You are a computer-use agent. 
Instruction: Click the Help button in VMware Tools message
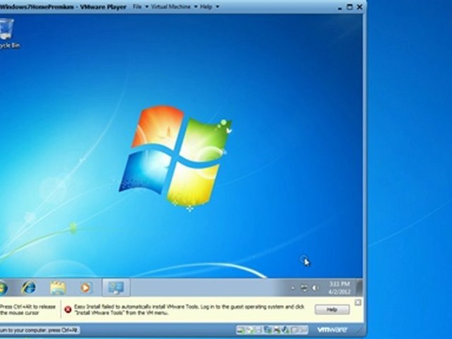(x=332, y=310)
